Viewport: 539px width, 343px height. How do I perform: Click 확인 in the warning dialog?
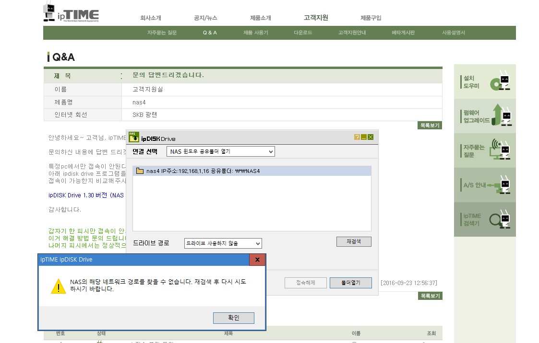click(234, 318)
